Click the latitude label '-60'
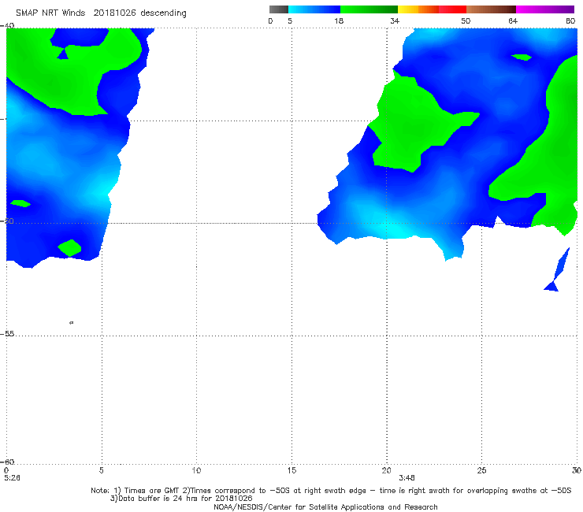 7,462
